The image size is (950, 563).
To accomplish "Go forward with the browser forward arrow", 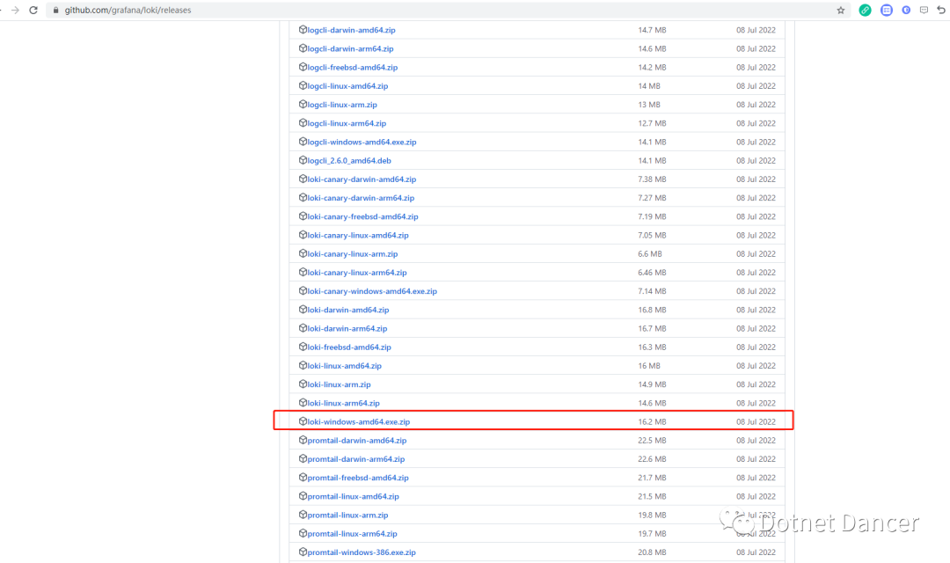I will point(15,11).
